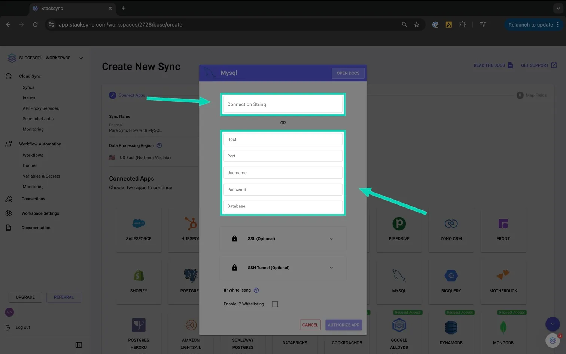Enable IP Whitelisting checkbox
The image size is (566, 354).
tap(275, 304)
